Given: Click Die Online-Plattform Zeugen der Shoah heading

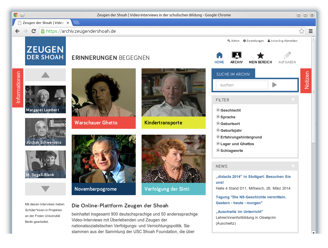Looking at the screenshot, I should pos(120,205).
